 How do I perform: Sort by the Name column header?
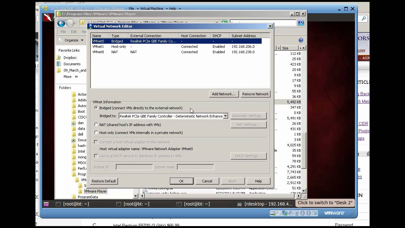pos(100,36)
